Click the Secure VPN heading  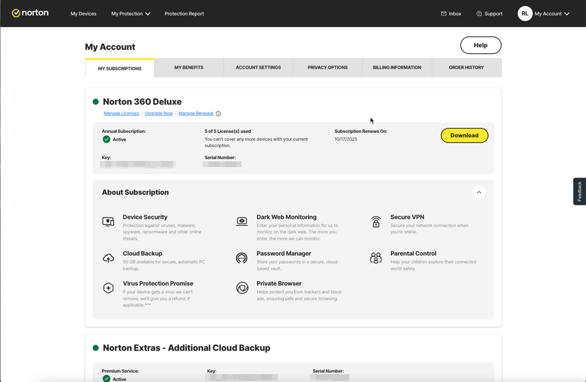coord(407,217)
